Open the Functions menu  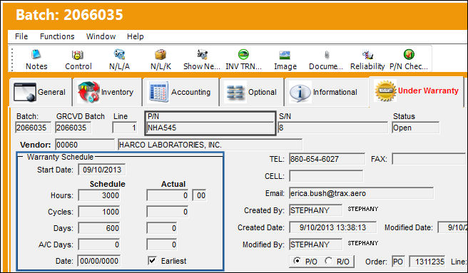coord(57,36)
